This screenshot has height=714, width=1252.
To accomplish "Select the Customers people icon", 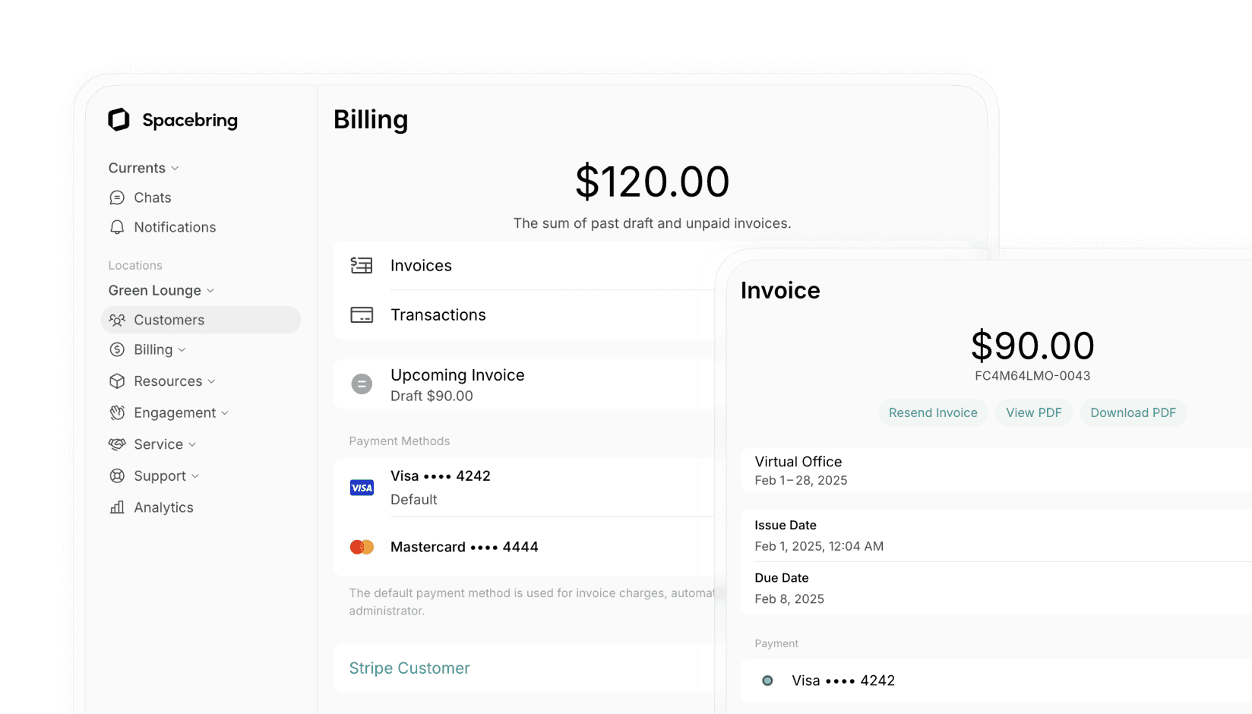I will (x=118, y=320).
